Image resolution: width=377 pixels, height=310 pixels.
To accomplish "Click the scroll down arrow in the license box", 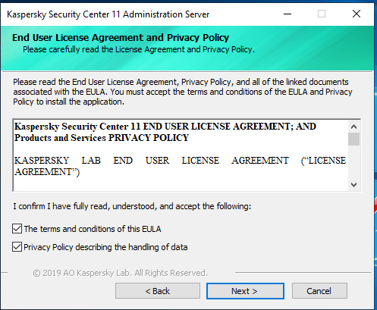I will (x=353, y=185).
